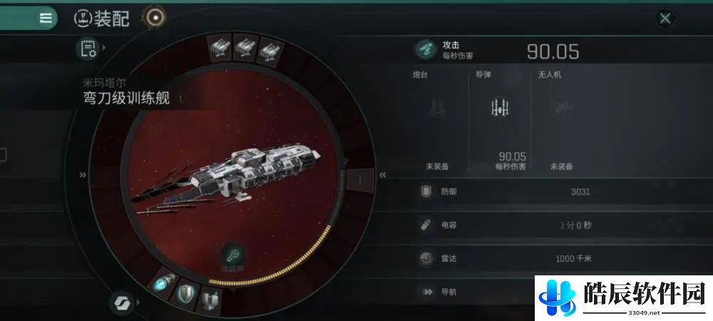This screenshot has height=321, width=713.
Task: Collapse right panel with double-chevron arrow
Action: coord(383,175)
